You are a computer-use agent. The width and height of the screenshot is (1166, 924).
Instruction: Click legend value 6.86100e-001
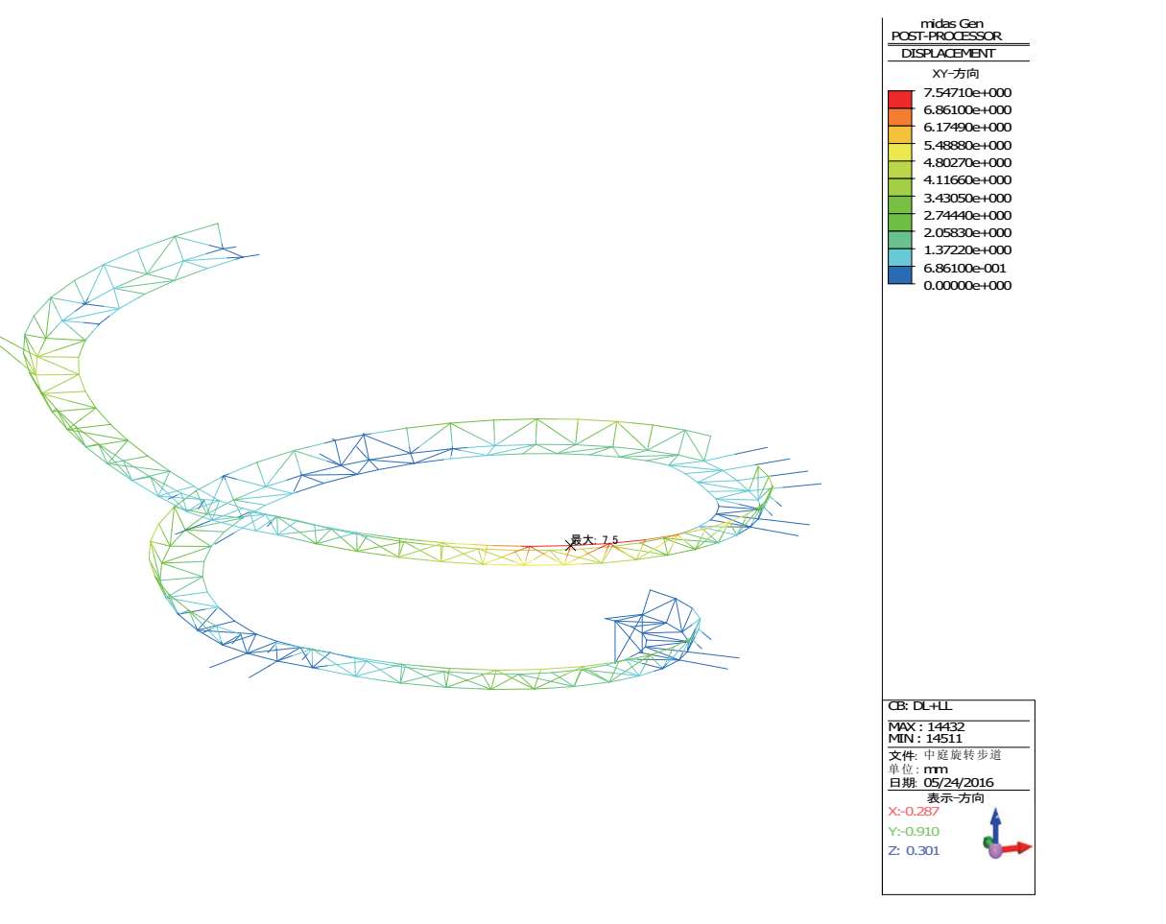tap(965, 269)
